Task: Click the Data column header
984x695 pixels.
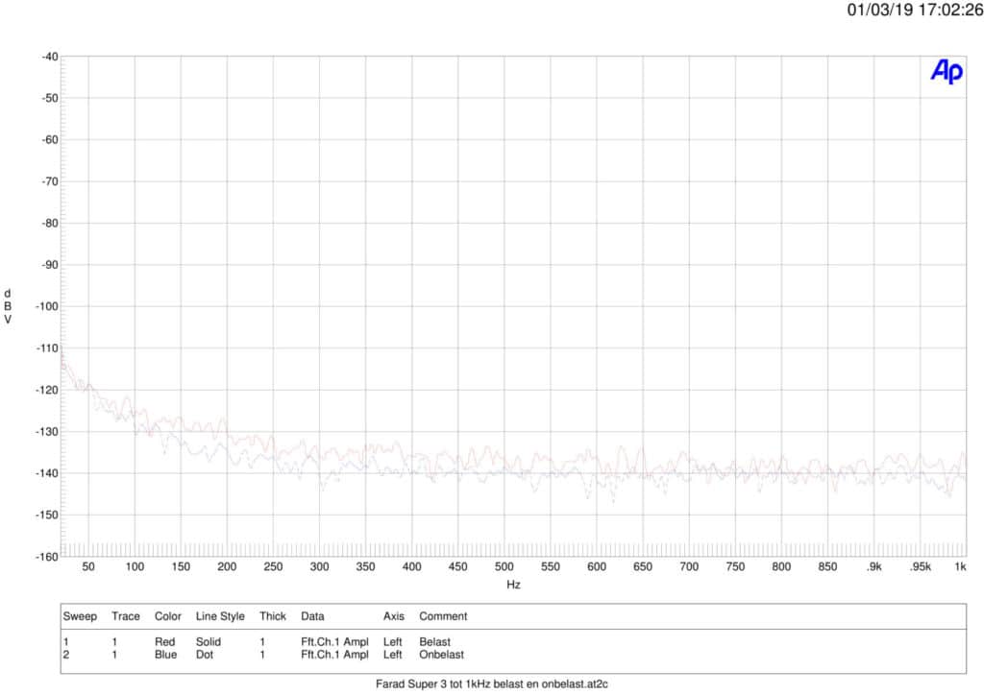Action: (312, 616)
